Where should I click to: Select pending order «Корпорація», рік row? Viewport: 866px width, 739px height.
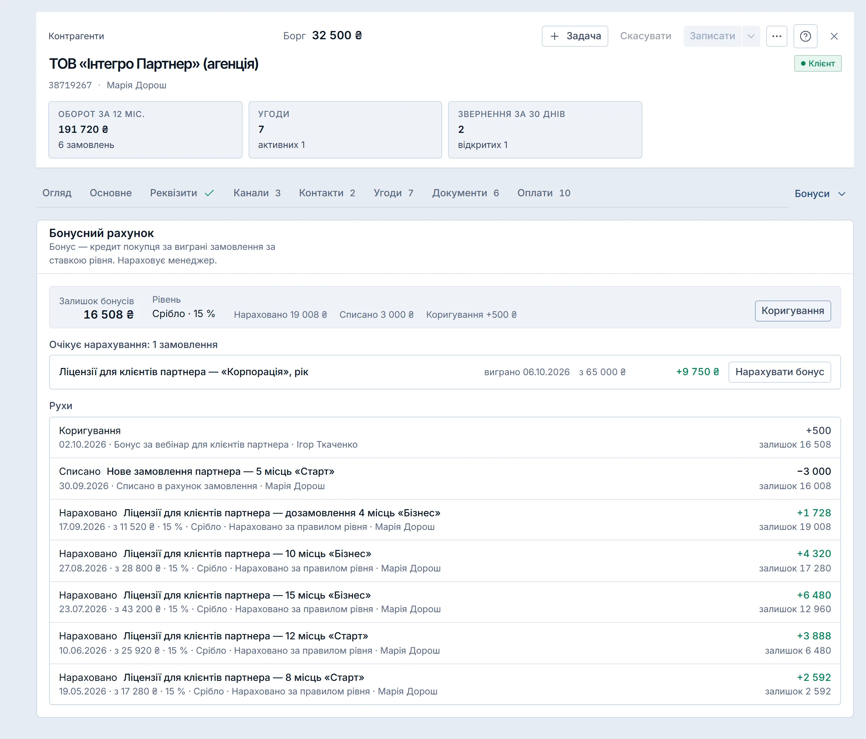[x=445, y=372]
